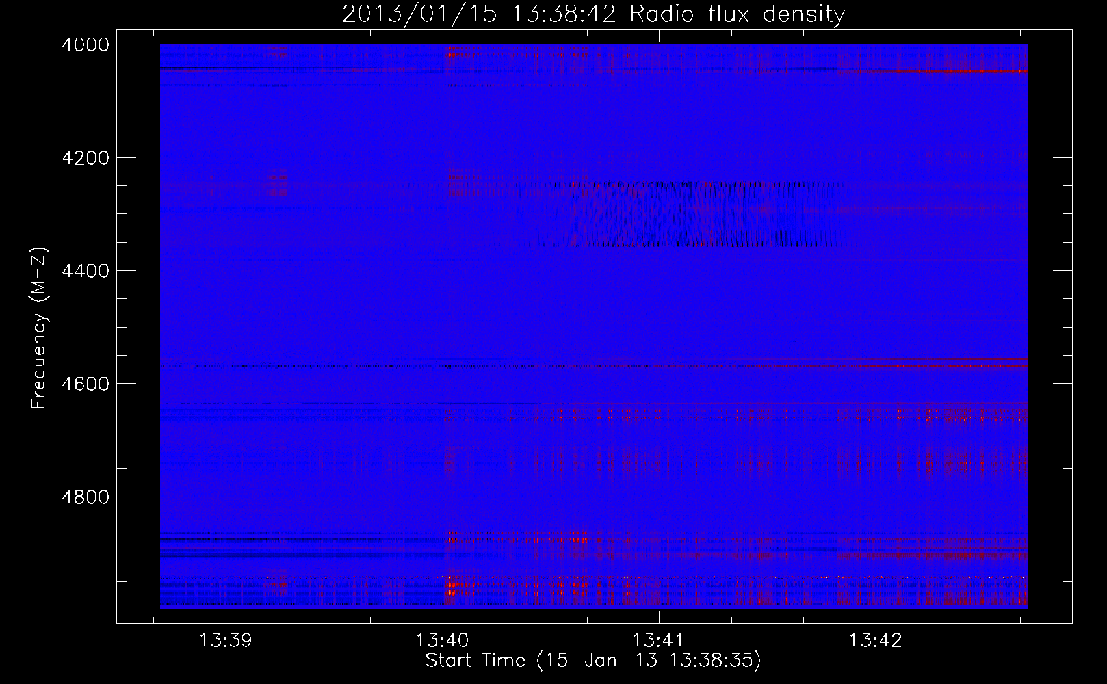Click the 13:39 time tick label
Screen dimensions: 1107x684
tap(225, 641)
